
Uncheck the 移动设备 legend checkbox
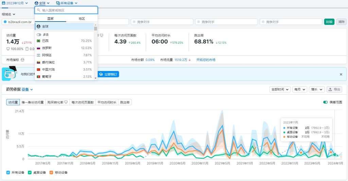click(x=51, y=173)
